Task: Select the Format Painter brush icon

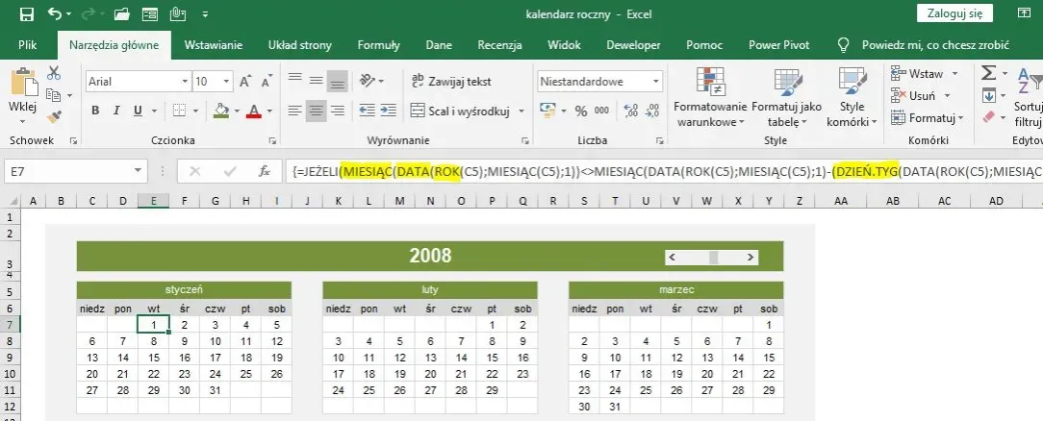Action: click(x=54, y=117)
